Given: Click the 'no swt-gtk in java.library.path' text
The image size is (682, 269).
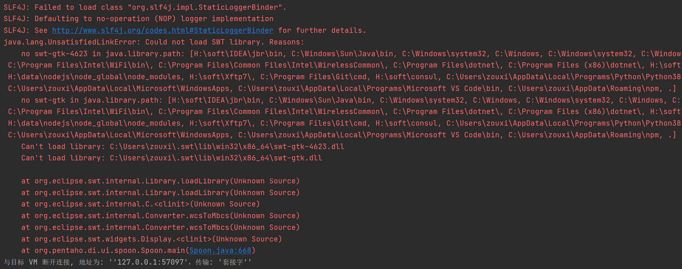Looking at the screenshot, I should 91,100.
